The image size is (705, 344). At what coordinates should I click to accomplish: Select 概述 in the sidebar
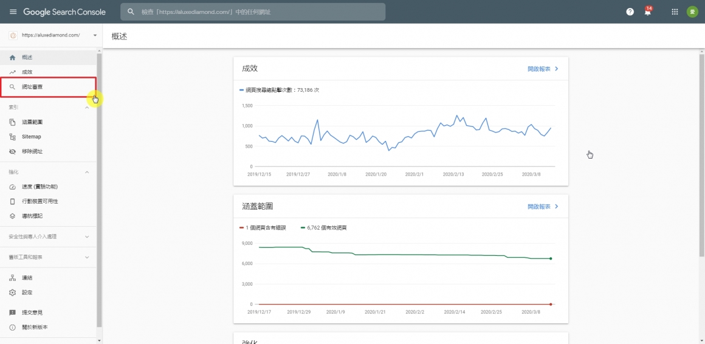click(x=48, y=58)
